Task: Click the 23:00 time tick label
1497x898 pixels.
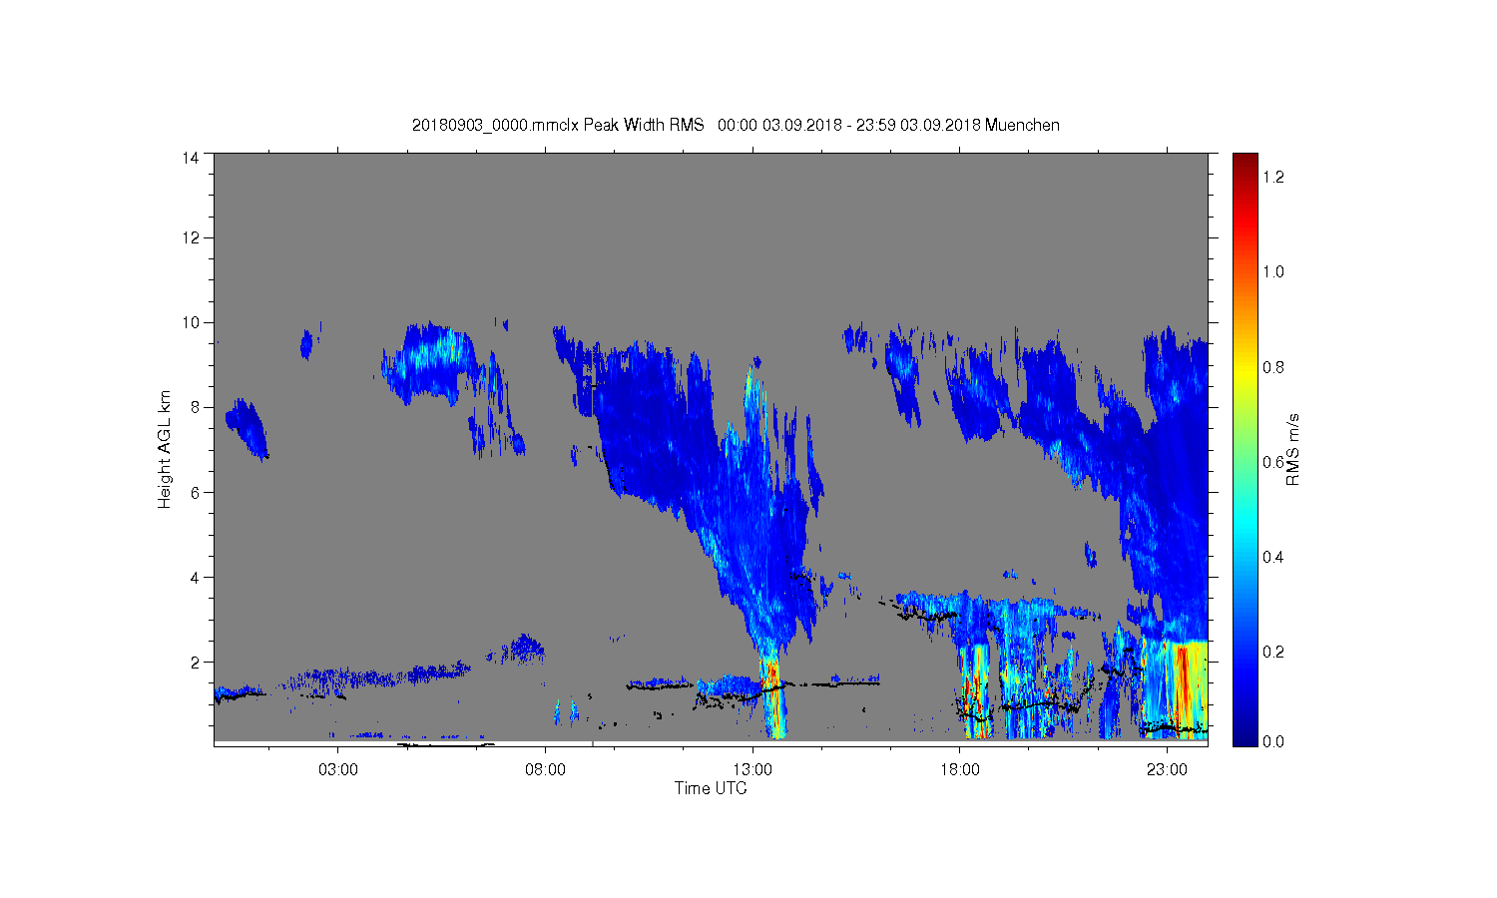Action: click(1167, 770)
